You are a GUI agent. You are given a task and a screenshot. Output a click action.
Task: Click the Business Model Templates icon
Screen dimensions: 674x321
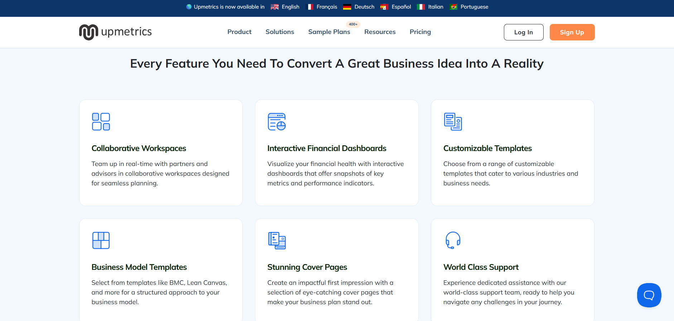coord(101,240)
